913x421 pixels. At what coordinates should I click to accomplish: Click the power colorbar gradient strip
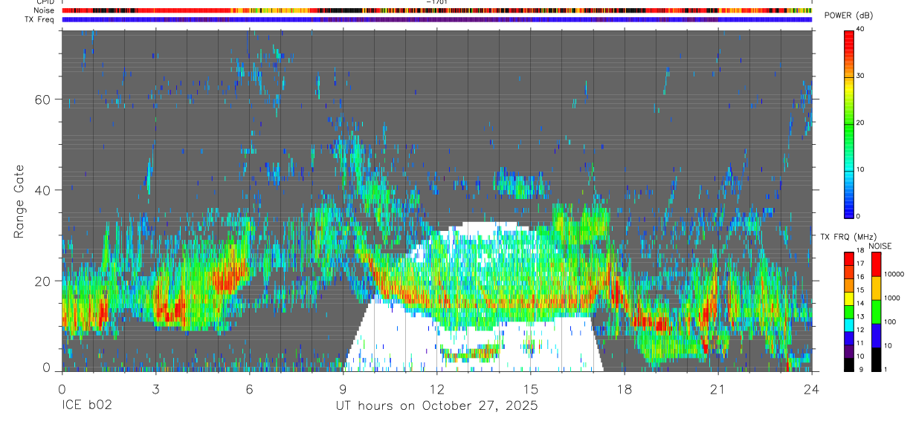click(849, 123)
